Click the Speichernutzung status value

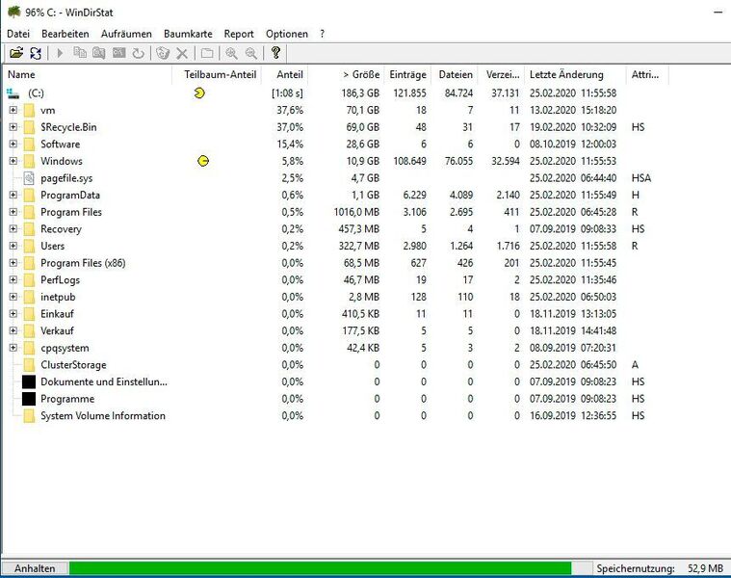tap(705, 568)
